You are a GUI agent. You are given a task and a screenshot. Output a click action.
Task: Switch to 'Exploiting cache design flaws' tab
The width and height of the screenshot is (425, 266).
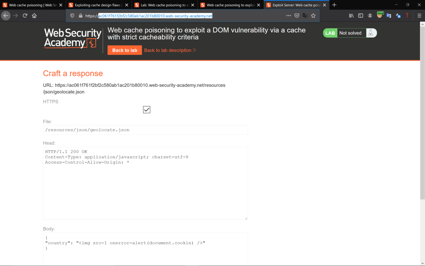(98, 5)
